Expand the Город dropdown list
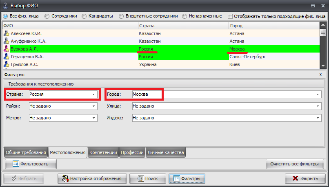 [x=318, y=94]
